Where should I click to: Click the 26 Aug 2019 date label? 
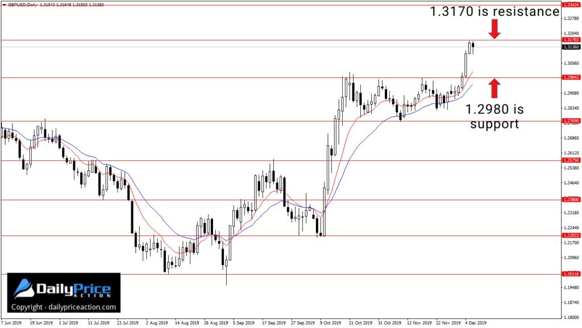216,323
